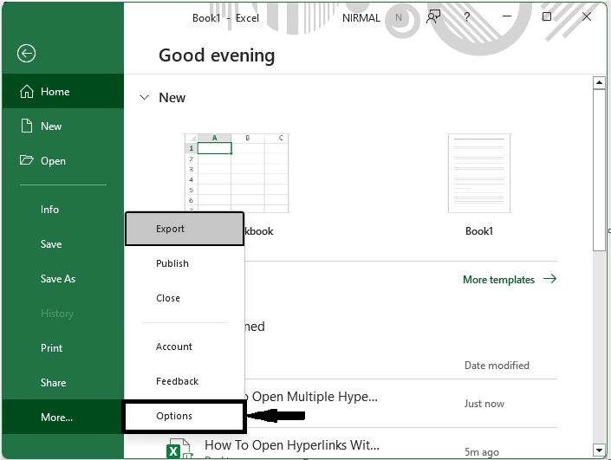The height and width of the screenshot is (460, 611).
Task: Click the More... sidebar entry
Action: [62, 418]
